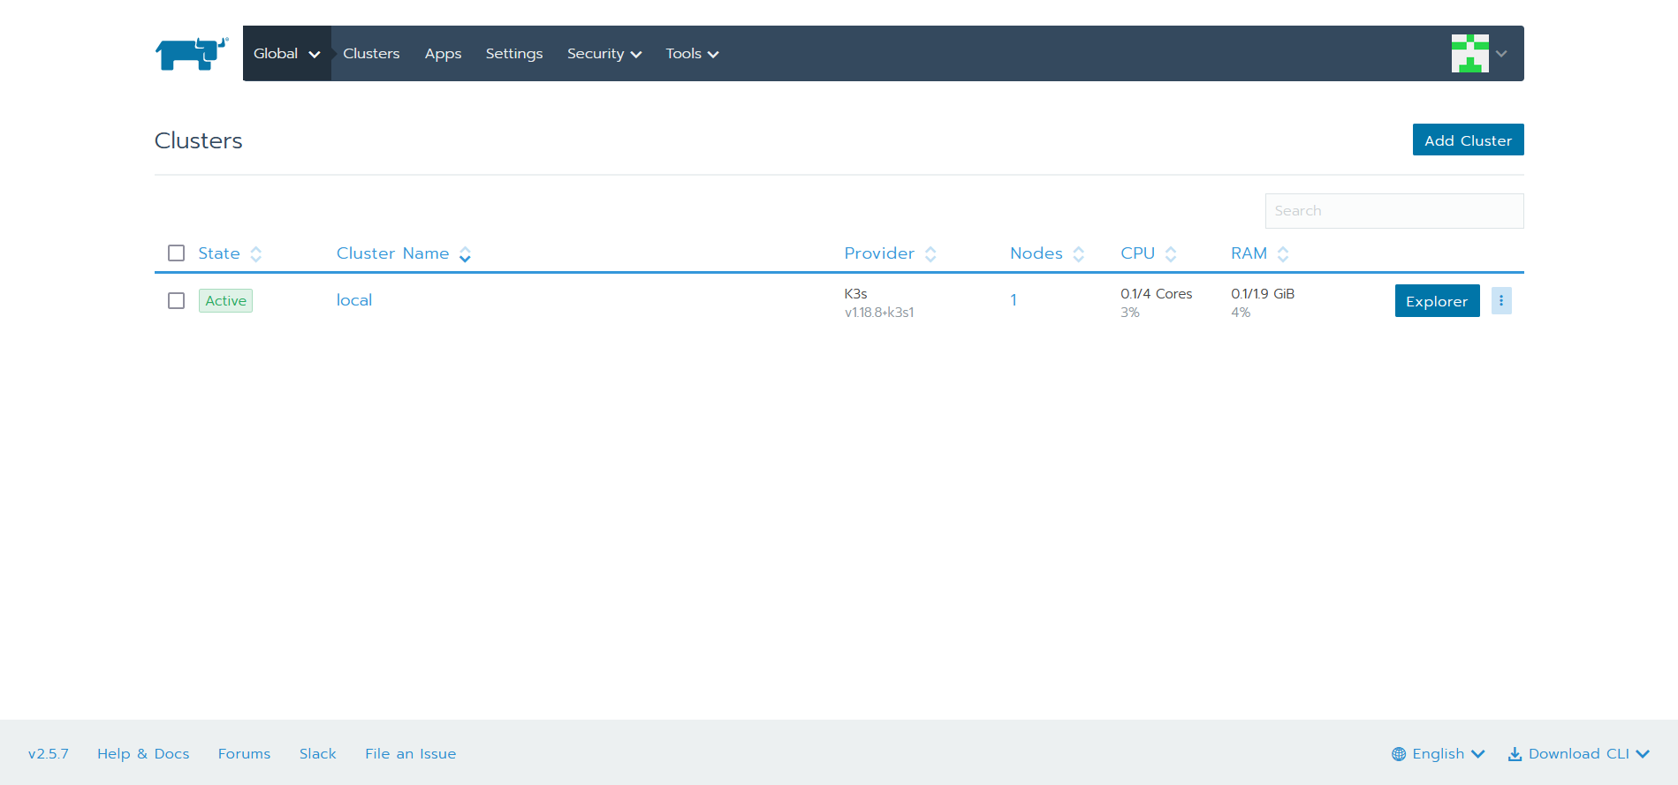Launch Explorer for the local cluster
Screen dimensions: 1678x785
(1437, 300)
